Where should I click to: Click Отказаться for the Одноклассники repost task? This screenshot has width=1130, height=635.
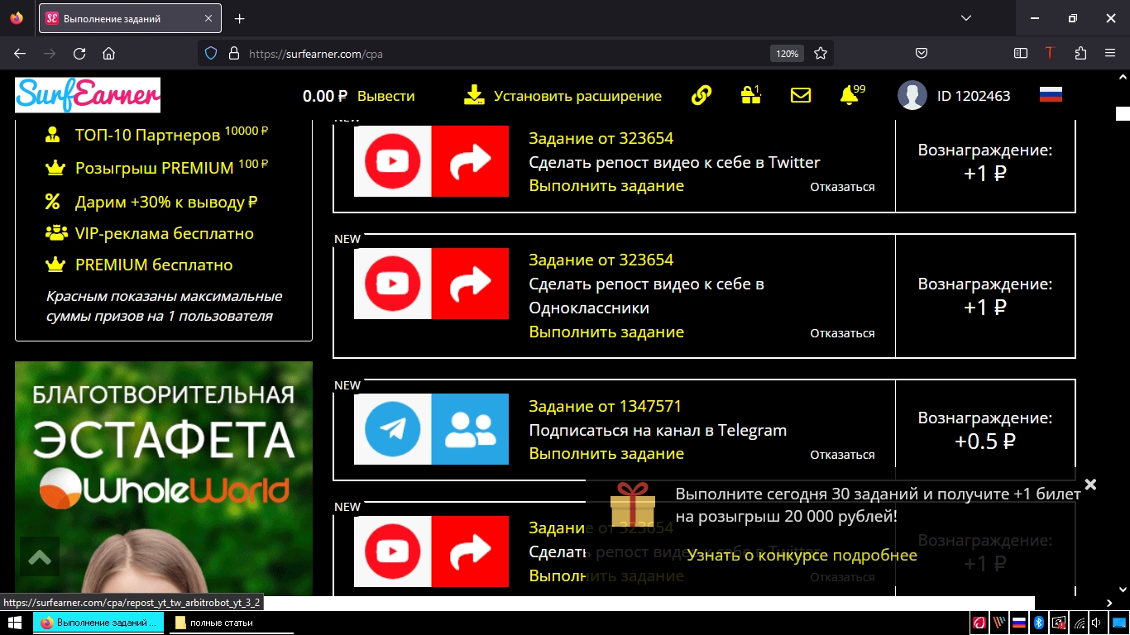pos(842,333)
